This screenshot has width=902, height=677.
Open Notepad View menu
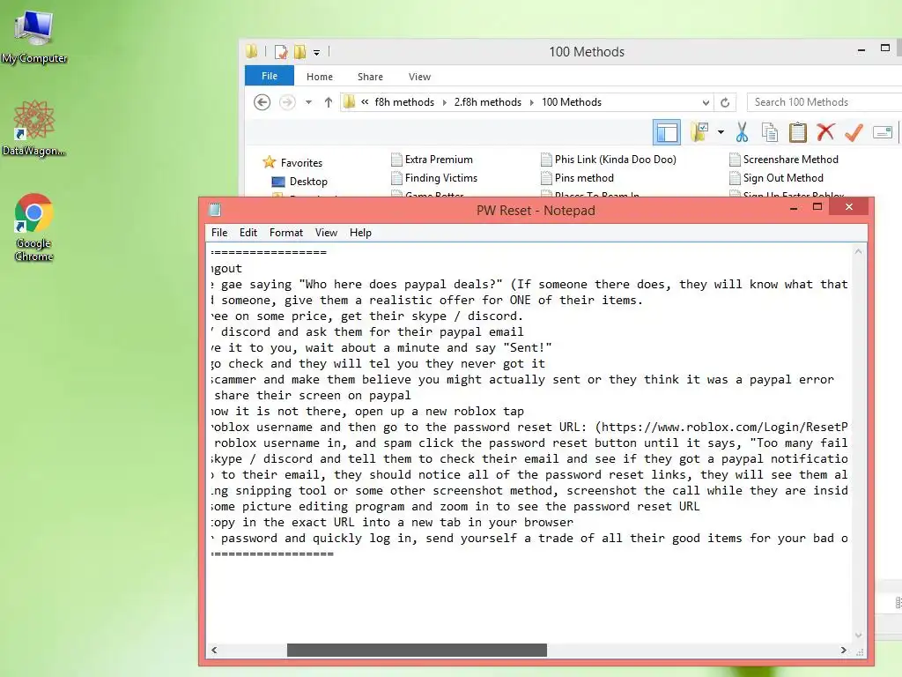326,233
